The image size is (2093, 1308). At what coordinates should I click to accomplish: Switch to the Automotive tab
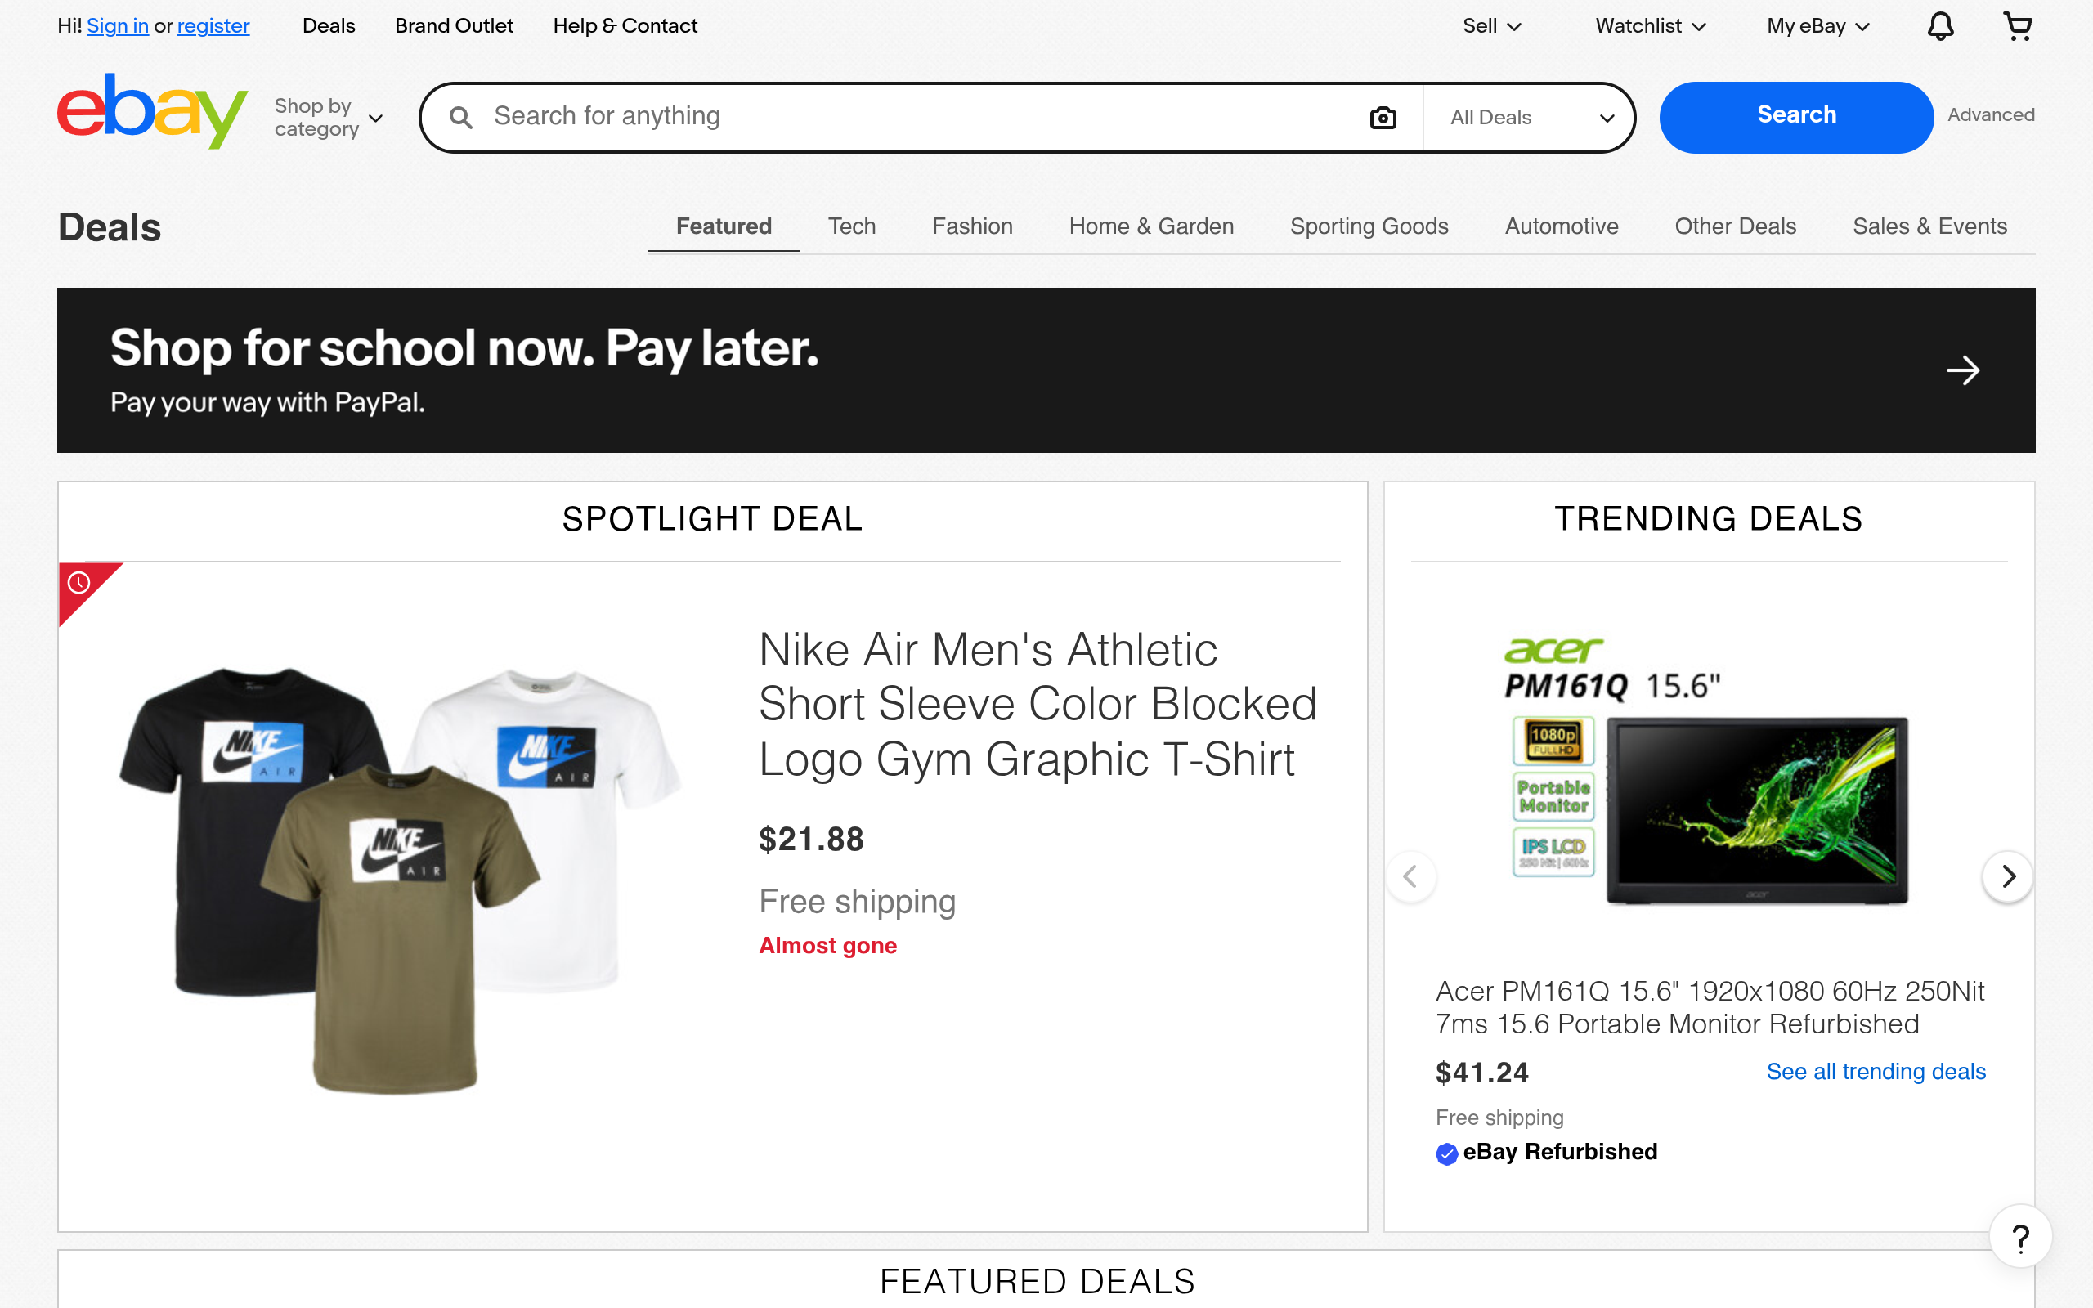pyautogui.click(x=1561, y=226)
